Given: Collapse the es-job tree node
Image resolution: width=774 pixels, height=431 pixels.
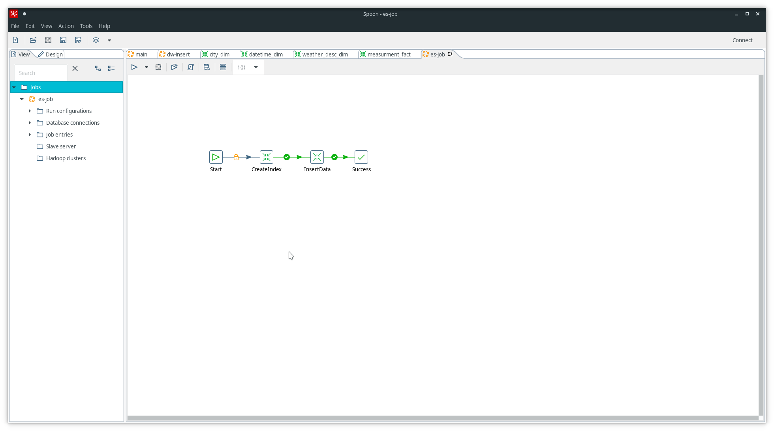Looking at the screenshot, I should [x=22, y=99].
